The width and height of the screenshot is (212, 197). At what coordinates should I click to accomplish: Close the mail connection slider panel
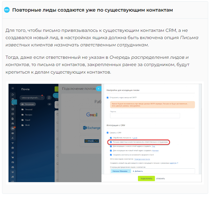pyautogui.click(x=99, y=89)
